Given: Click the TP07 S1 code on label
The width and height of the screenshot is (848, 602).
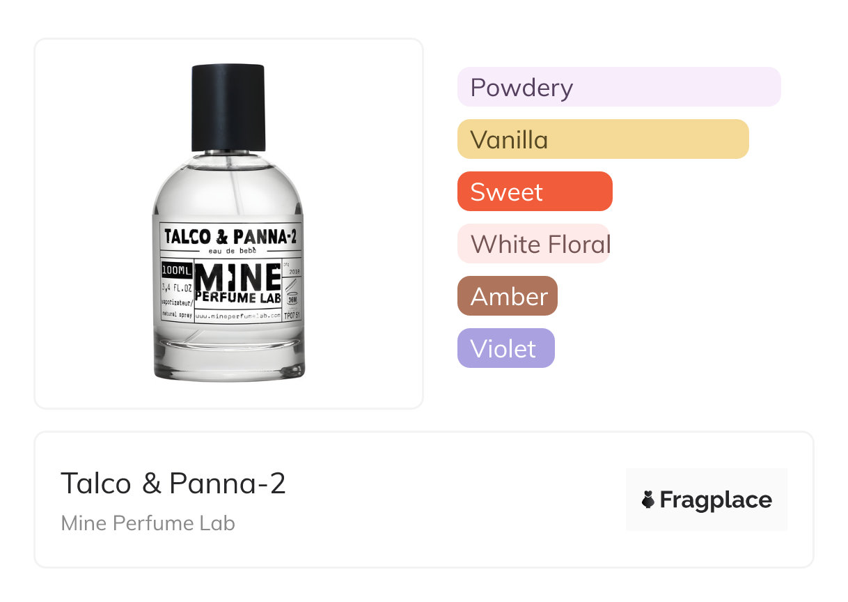Looking at the screenshot, I should coord(292,315).
